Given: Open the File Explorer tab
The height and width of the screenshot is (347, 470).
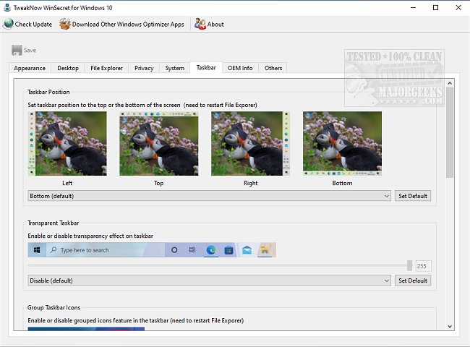Looking at the screenshot, I should 106,68.
